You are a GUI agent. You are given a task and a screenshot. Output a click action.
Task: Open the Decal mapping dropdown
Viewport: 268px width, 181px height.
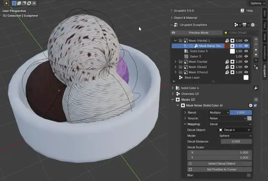230,124
